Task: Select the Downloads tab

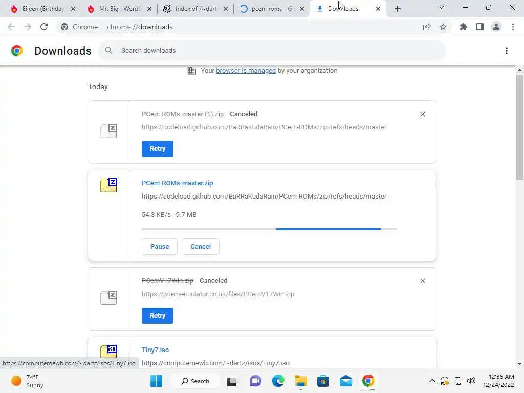Action: (343, 9)
